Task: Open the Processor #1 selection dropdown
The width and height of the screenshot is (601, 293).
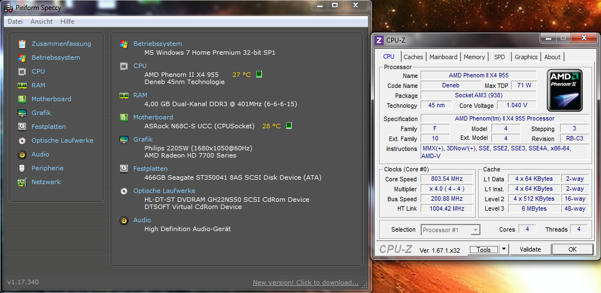Action: tap(450, 230)
